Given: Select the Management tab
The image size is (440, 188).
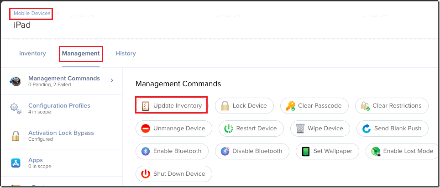Looking at the screenshot, I should pos(81,53).
